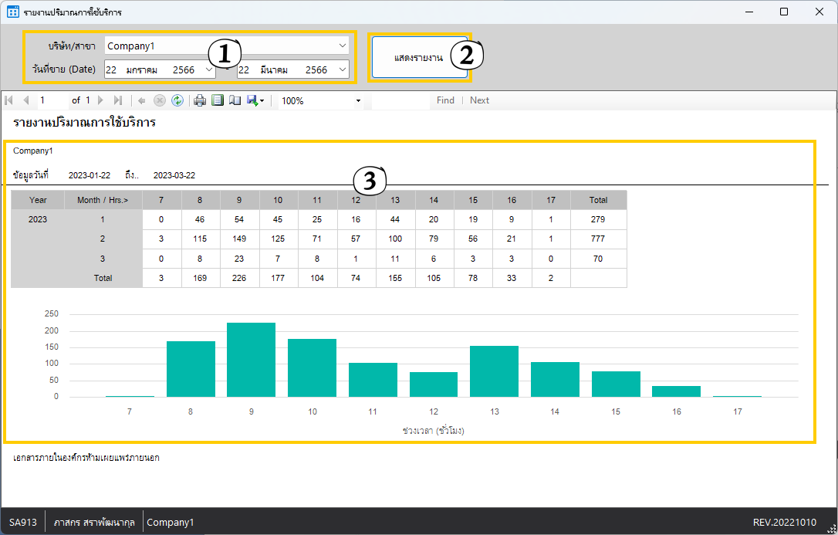Click the Find link in toolbar
This screenshot has height=535, width=838.
tap(445, 100)
